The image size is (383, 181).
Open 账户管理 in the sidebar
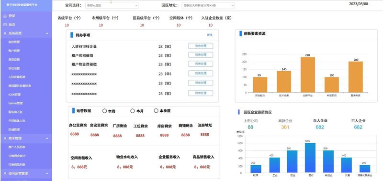14,51
